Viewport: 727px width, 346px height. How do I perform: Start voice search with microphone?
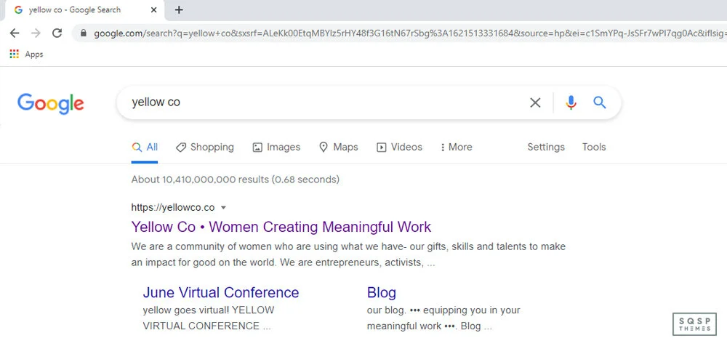(x=571, y=102)
